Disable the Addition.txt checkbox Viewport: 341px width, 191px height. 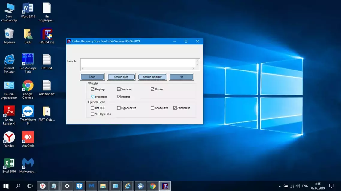pyautogui.click(x=175, y=108)
